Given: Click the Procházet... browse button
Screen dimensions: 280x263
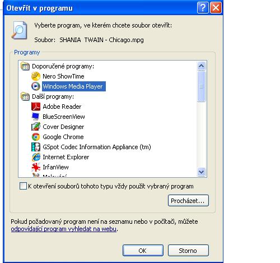Looking at the screenshot, I should pos(188,201).
